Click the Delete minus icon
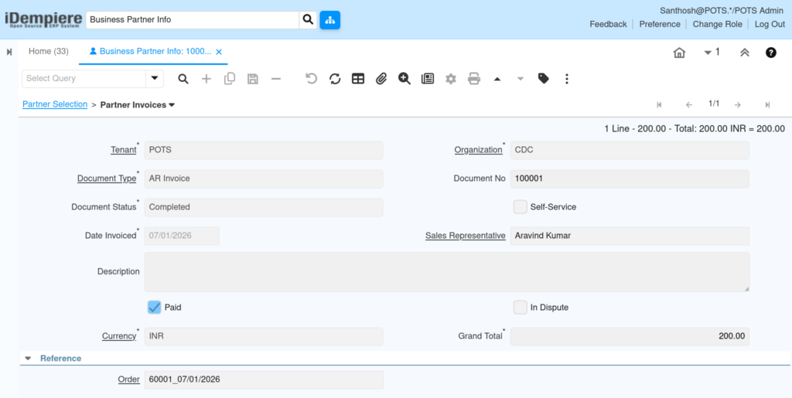The width and height of the screenshot is (792, 398). (x=276, y=79)
